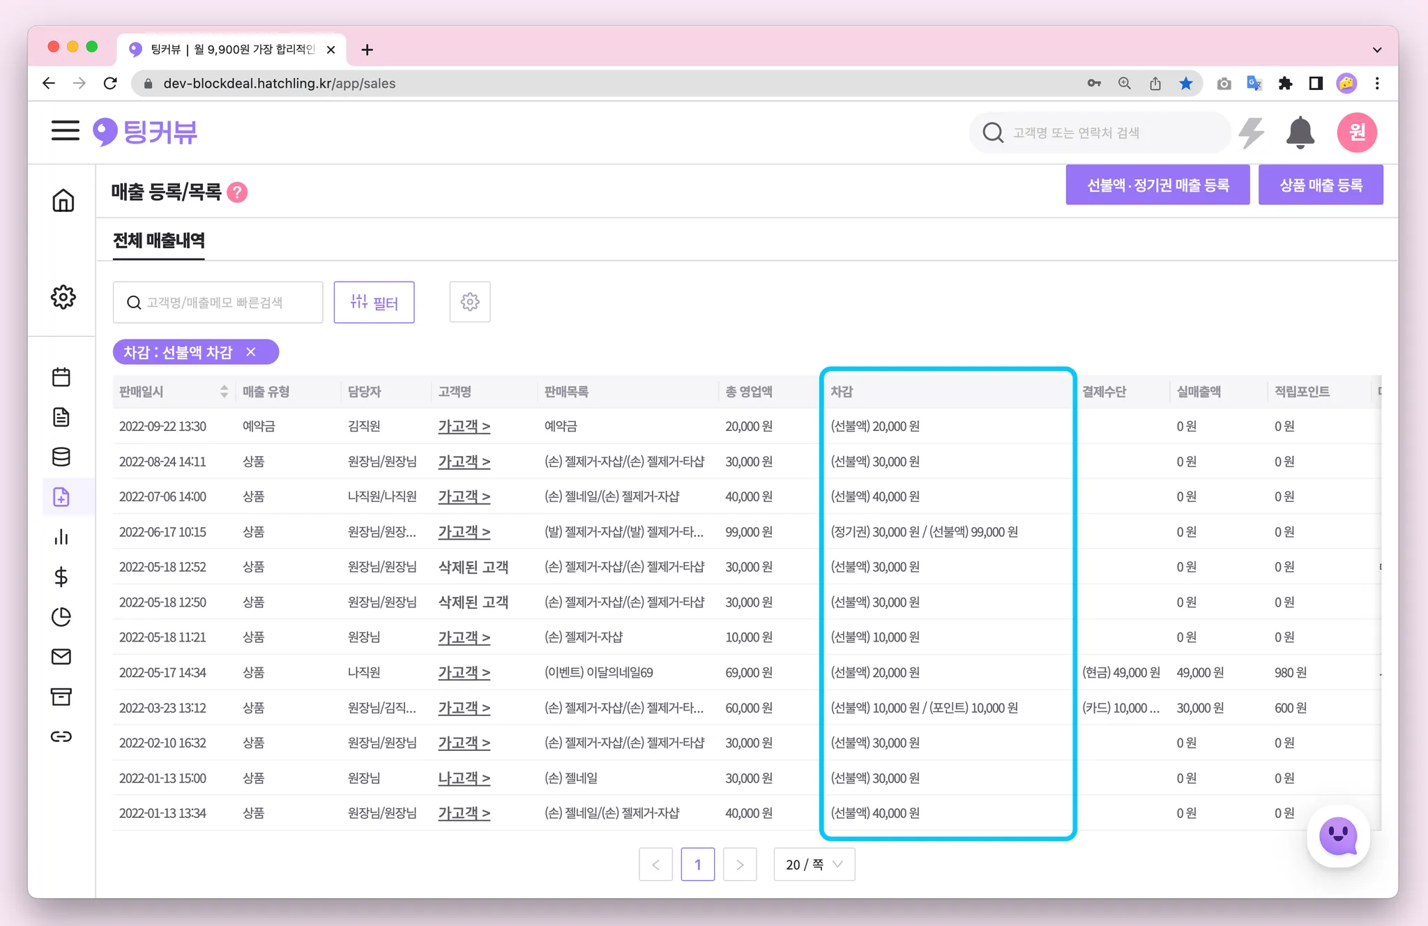
Task: Click 상품 매출 등록 button
Action: tap(1320, 185)
